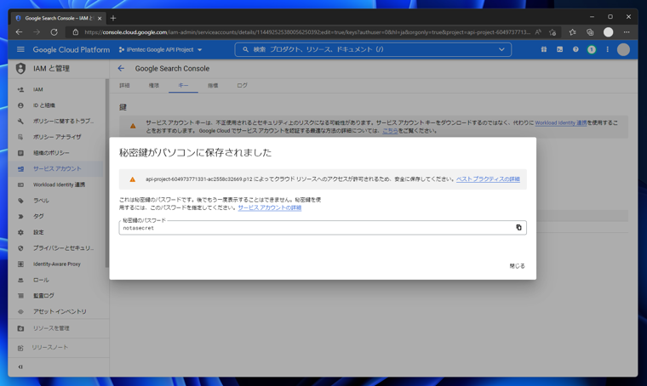Open the browser collections icon
Image resolution: width=647 pixels, height=386 pixels.
pyautogui.click(x=590, y=32)
